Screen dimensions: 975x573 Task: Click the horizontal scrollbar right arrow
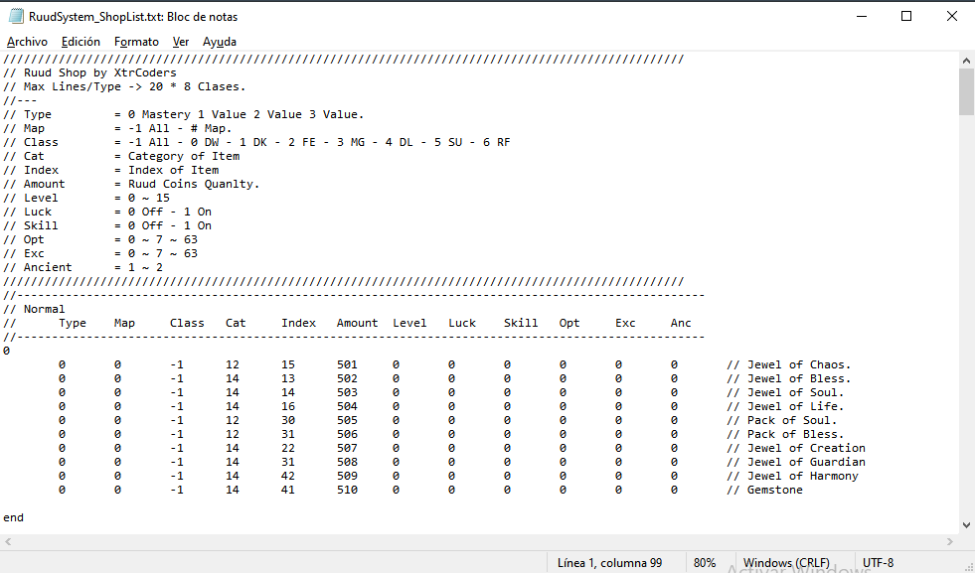coord(950,541)
